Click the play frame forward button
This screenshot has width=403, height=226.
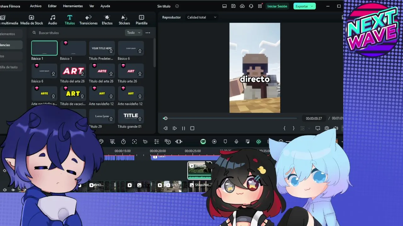[175, 128]
